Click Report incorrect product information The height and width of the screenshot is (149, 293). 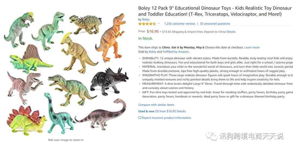(167, 118)
